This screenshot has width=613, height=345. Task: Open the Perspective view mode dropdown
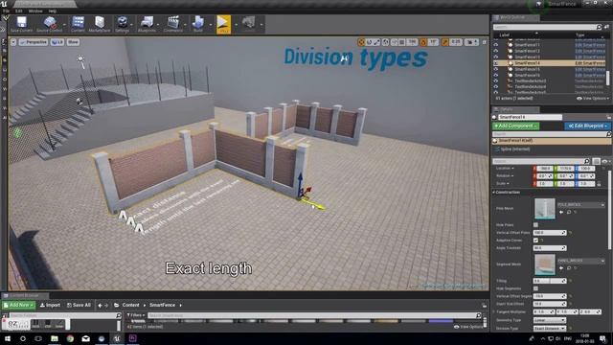[x=34, y=42]
